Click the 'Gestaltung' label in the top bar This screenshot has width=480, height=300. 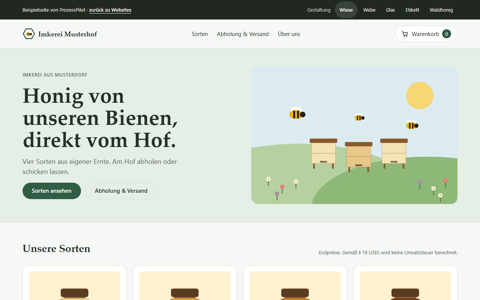(319, 10)
